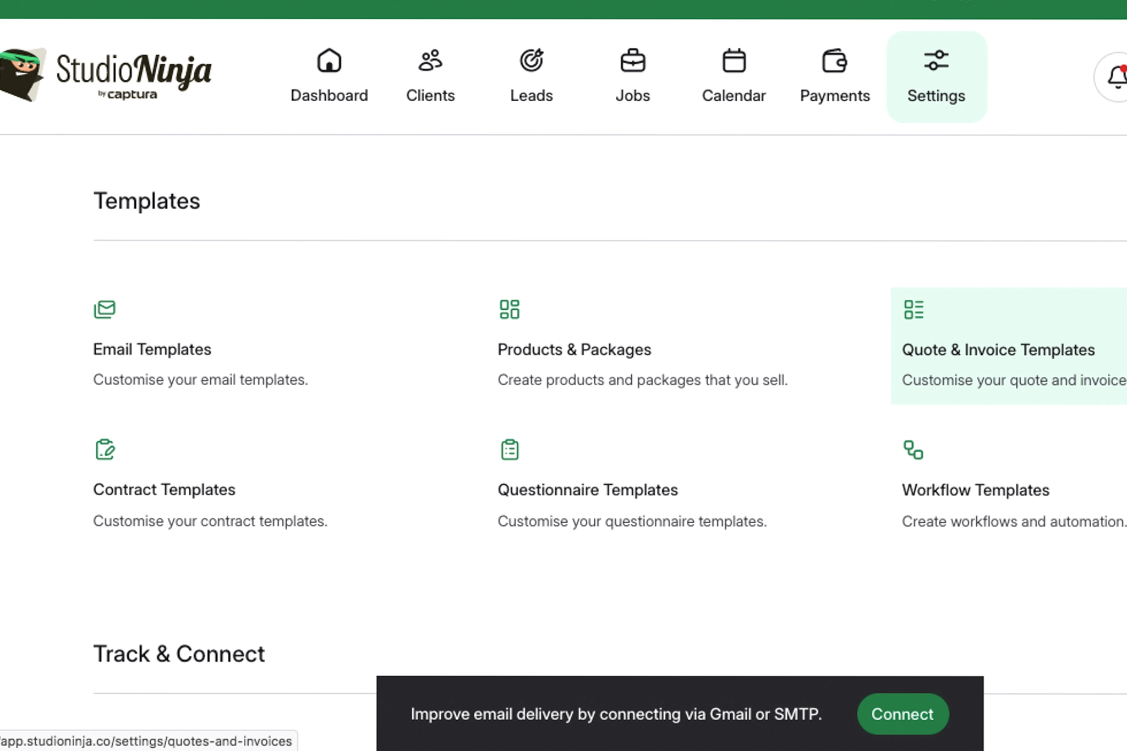
Task: Click 'Customise your contract templates.' text
Action: (x=210, y=521)
